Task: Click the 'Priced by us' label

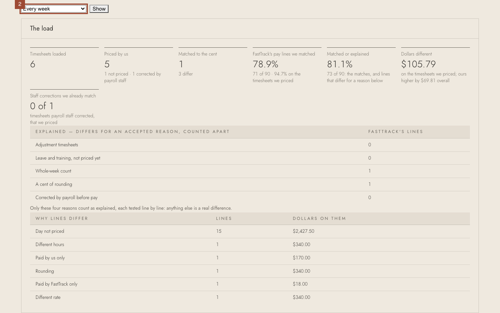Action: pyautogui.click(x=116, y=54)
